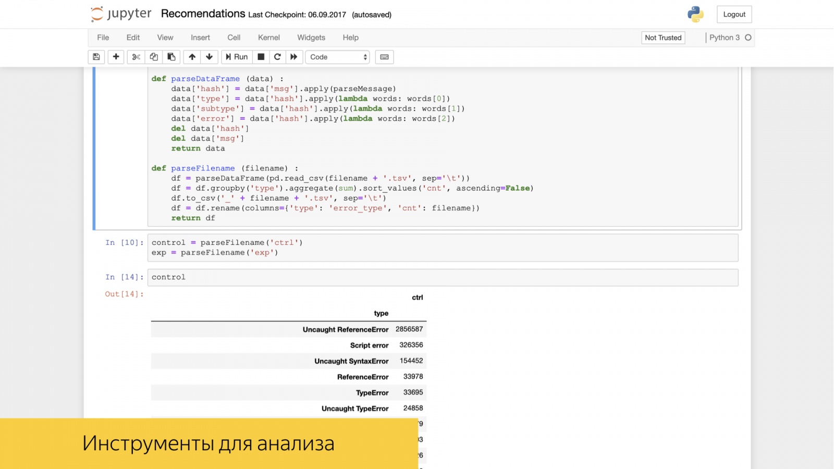Viewport: 834px width, 469px height.
Task: Restart the kernel with circular arrow icon
Action: click(x=277, y=57)
